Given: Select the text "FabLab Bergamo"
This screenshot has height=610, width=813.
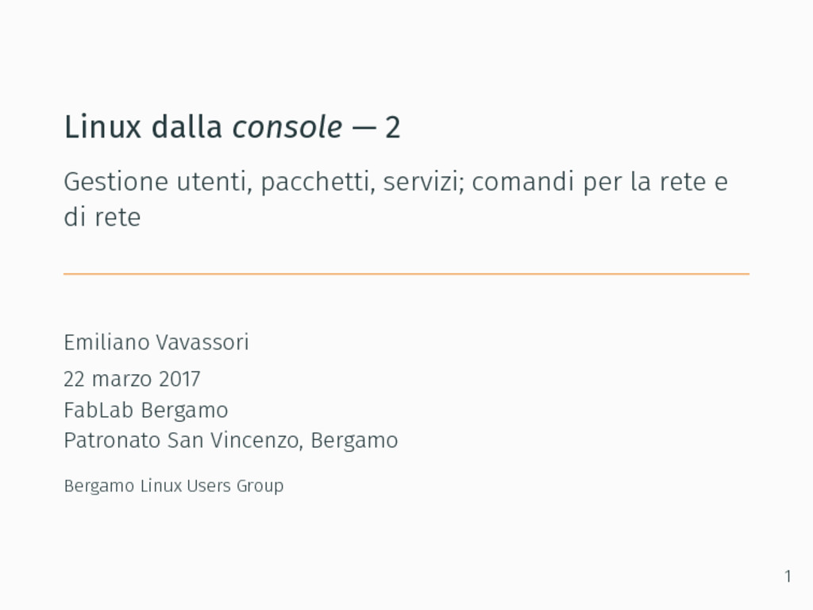Looking at the screenshot, I should [x=146, y=411].
